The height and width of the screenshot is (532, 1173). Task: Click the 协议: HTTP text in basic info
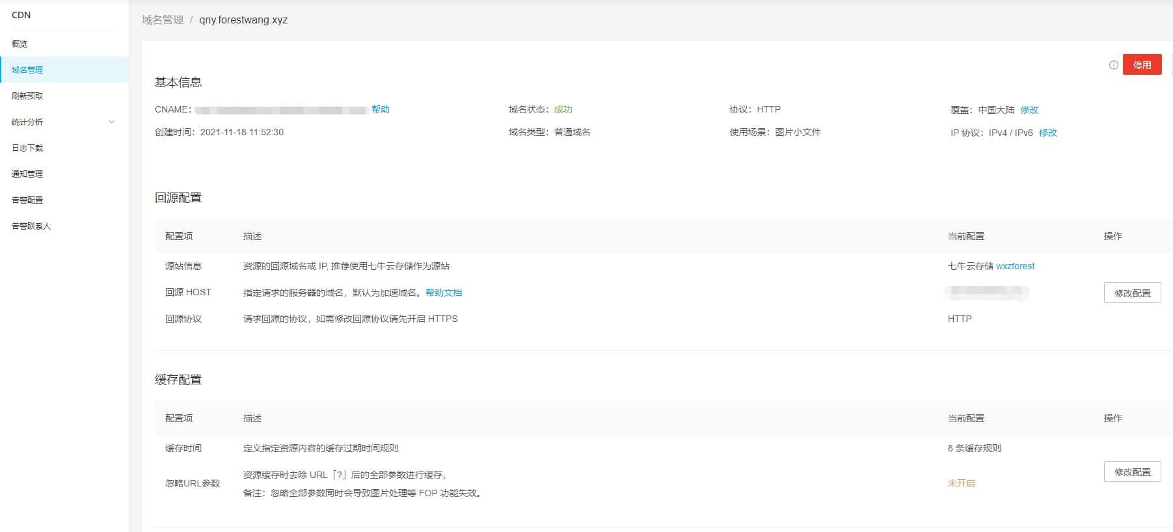(755, 109)
